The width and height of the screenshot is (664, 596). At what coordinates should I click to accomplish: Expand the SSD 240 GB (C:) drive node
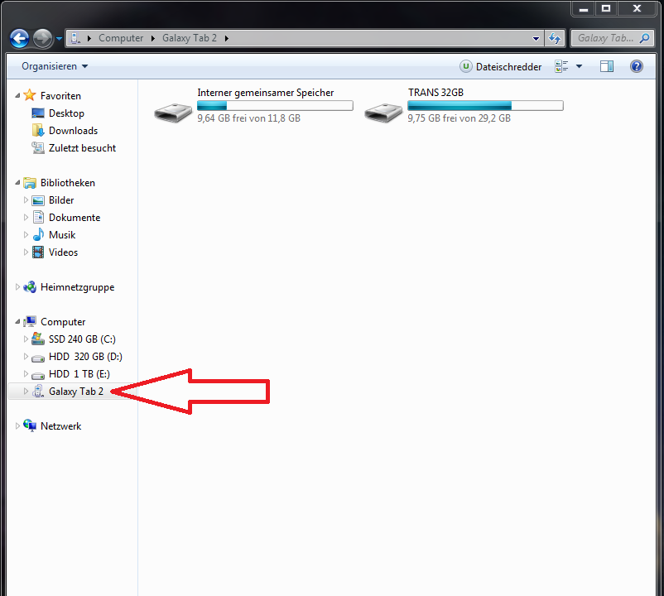(x=26, y=339)
